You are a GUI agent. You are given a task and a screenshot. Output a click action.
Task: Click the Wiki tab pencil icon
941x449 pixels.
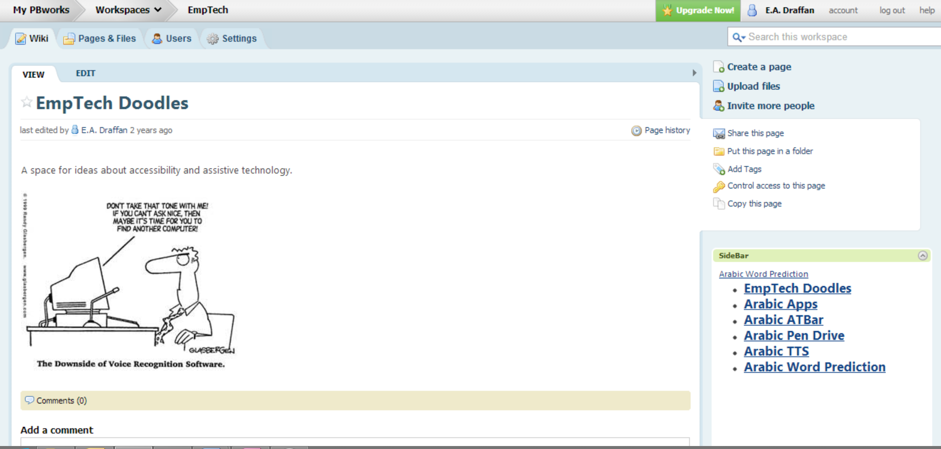pyautogui.click(x=21, y=38)
